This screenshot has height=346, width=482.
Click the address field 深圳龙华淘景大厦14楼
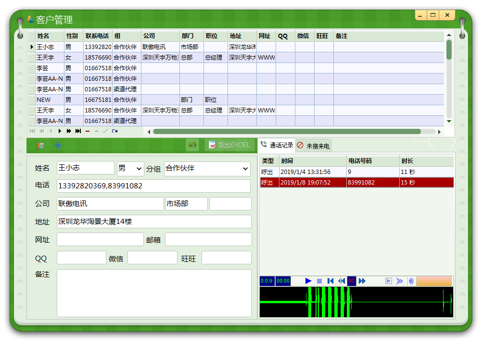(x=154, y=222)
